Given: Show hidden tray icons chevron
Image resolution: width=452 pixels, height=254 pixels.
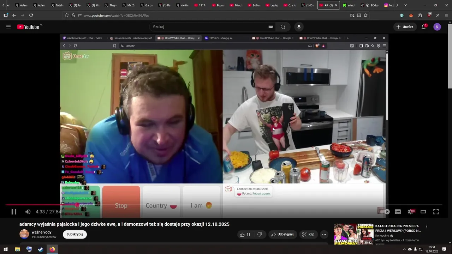Looking at the screenshot, I should click(404, 249).
